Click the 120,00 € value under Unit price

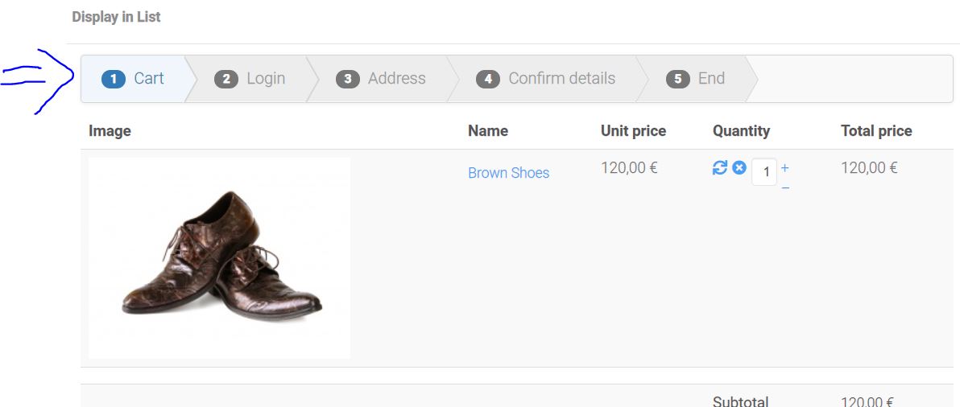[x=629, y=168]
